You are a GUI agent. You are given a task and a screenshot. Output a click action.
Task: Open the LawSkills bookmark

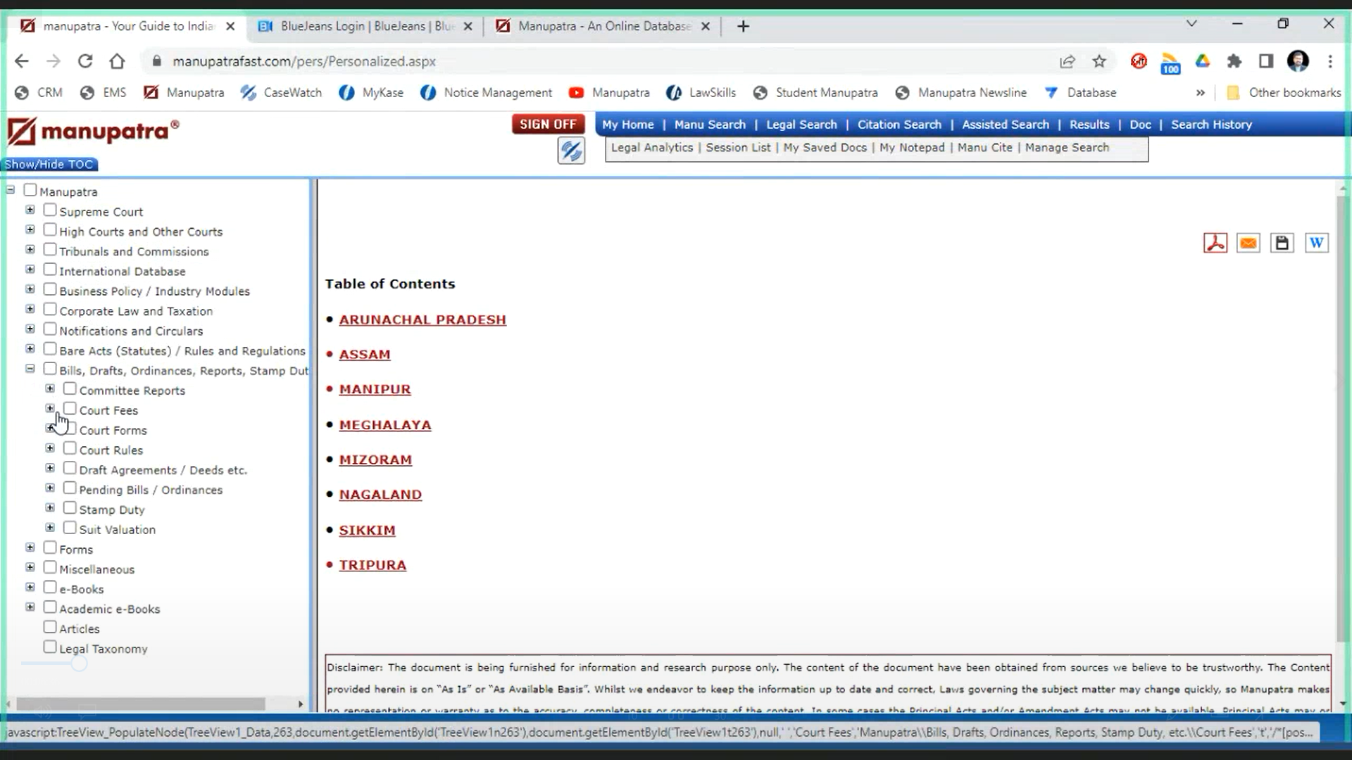click(701, 92)
